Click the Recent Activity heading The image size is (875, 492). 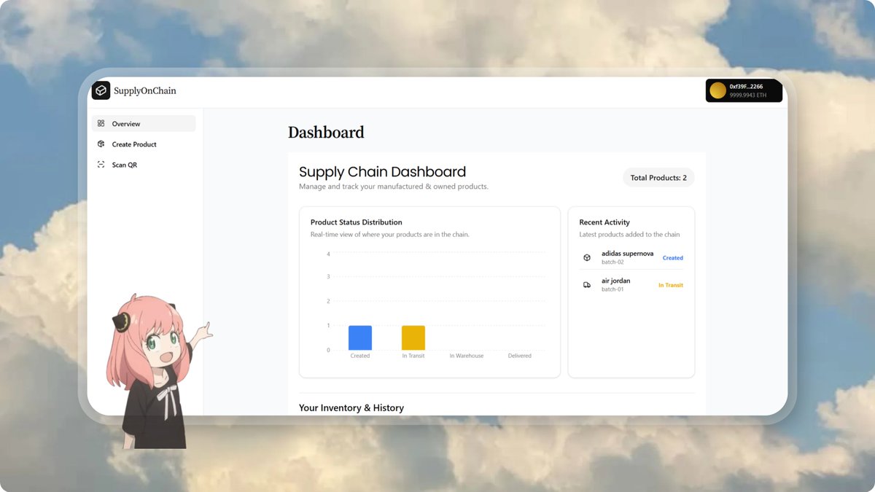tap(604, 222)
